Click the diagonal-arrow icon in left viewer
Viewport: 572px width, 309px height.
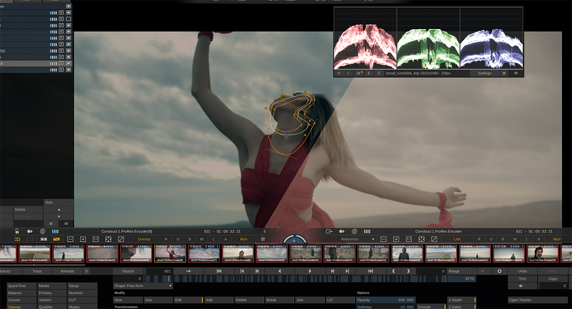pyautogui.click(x=121, y=239)
